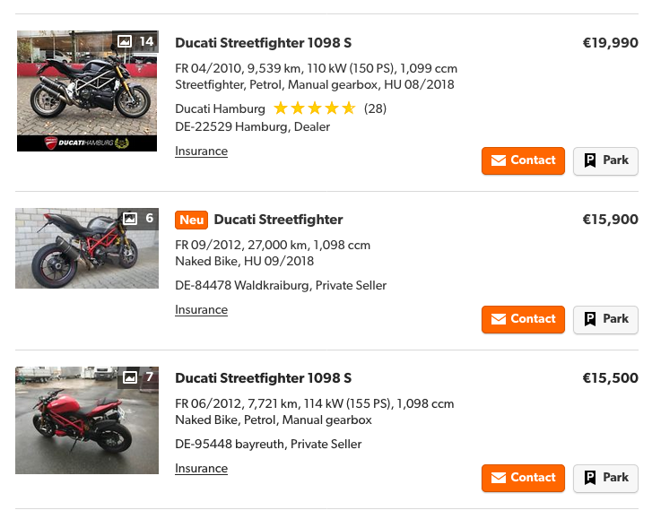652x519 pixels.
Task: View the 28 reviews of Ducati Hamburg
Action: (375, 108)
